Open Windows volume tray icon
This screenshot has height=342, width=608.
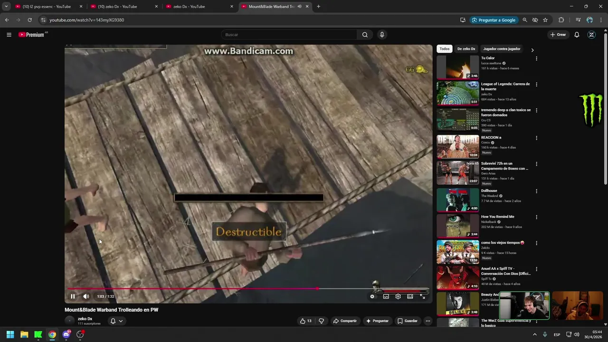point(576,334)
